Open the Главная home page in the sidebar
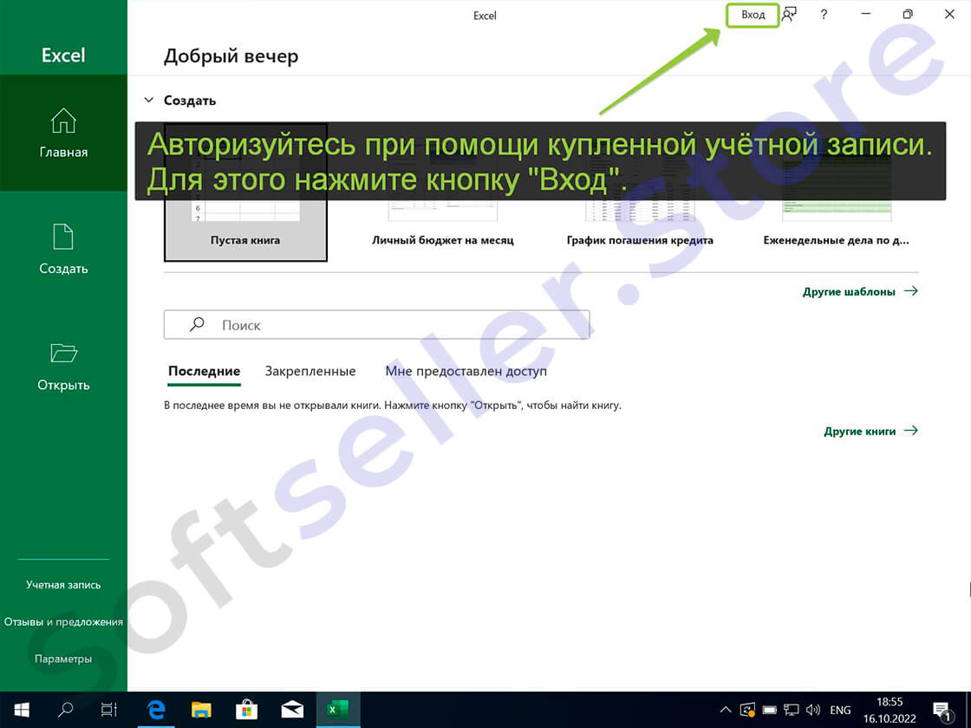Viewport: 971px width, 728px height. pyautogui.click(x=63, y=133)
